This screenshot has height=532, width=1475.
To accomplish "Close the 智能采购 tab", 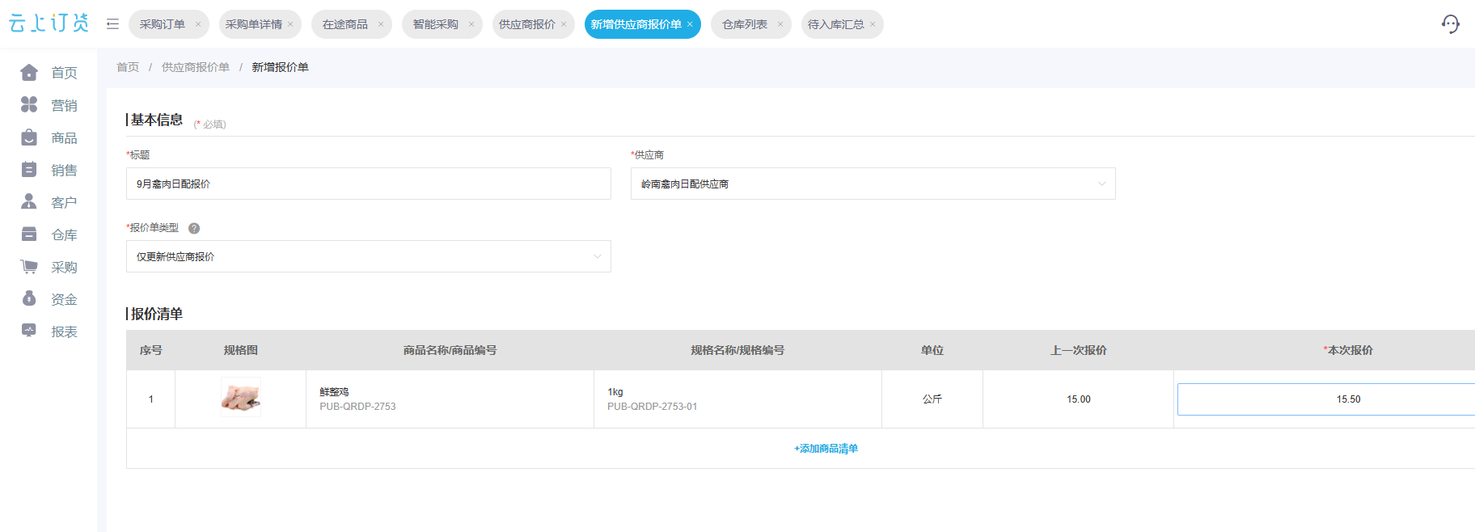I will pos(471,24).
